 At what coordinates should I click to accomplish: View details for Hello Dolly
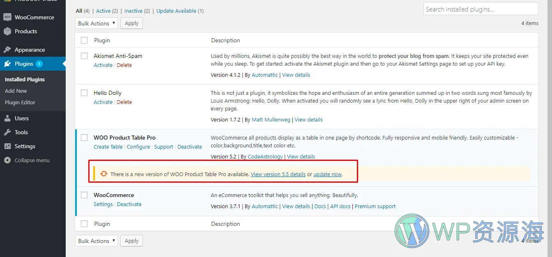coord(308,119)
